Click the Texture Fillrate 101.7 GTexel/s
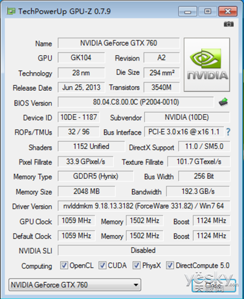The width and height of the screenshot is (244, 299). (199, 161)
